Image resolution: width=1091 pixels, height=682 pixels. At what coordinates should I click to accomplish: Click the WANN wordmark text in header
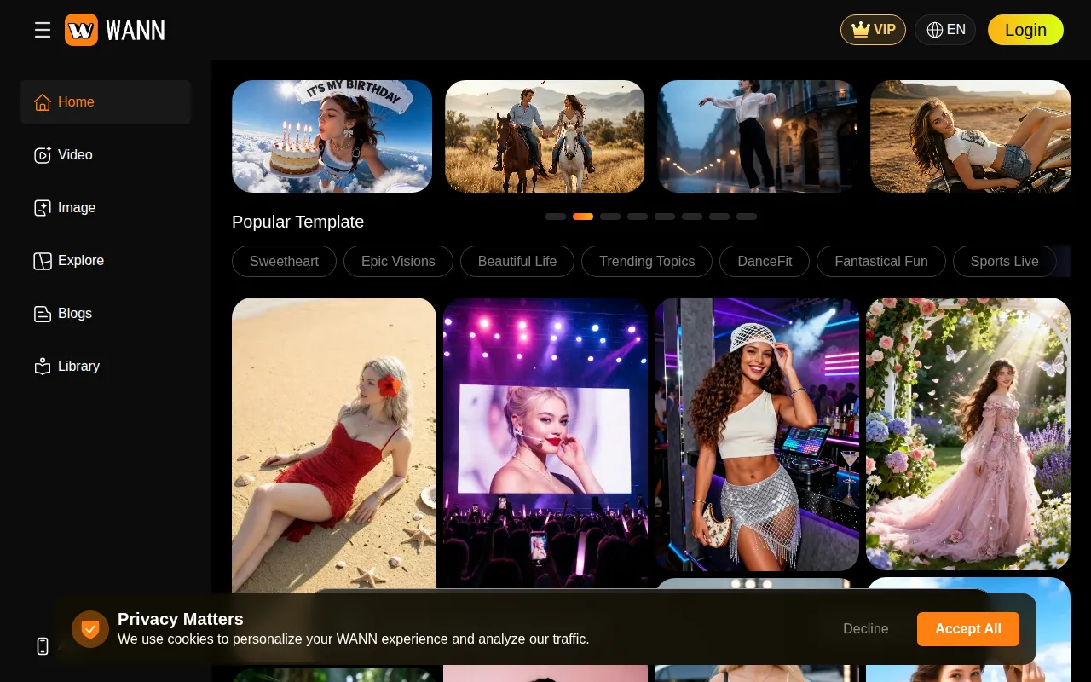(136, 31)
